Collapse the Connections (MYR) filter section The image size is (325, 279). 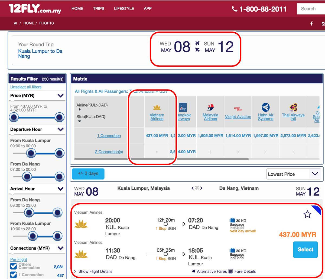(61, 248)
